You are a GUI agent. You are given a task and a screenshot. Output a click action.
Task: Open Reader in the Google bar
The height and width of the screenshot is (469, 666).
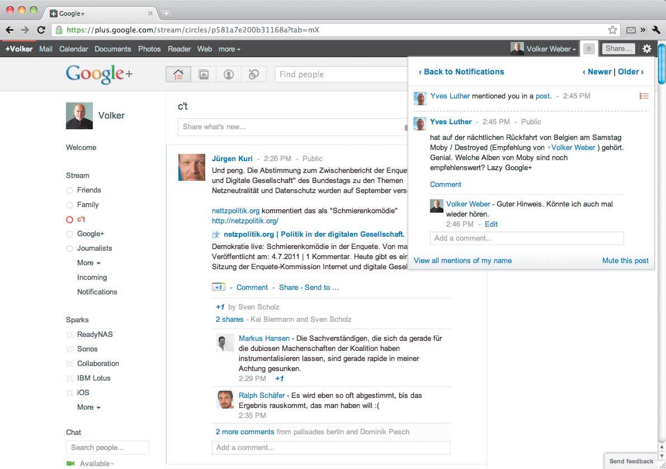pos(180,49)
